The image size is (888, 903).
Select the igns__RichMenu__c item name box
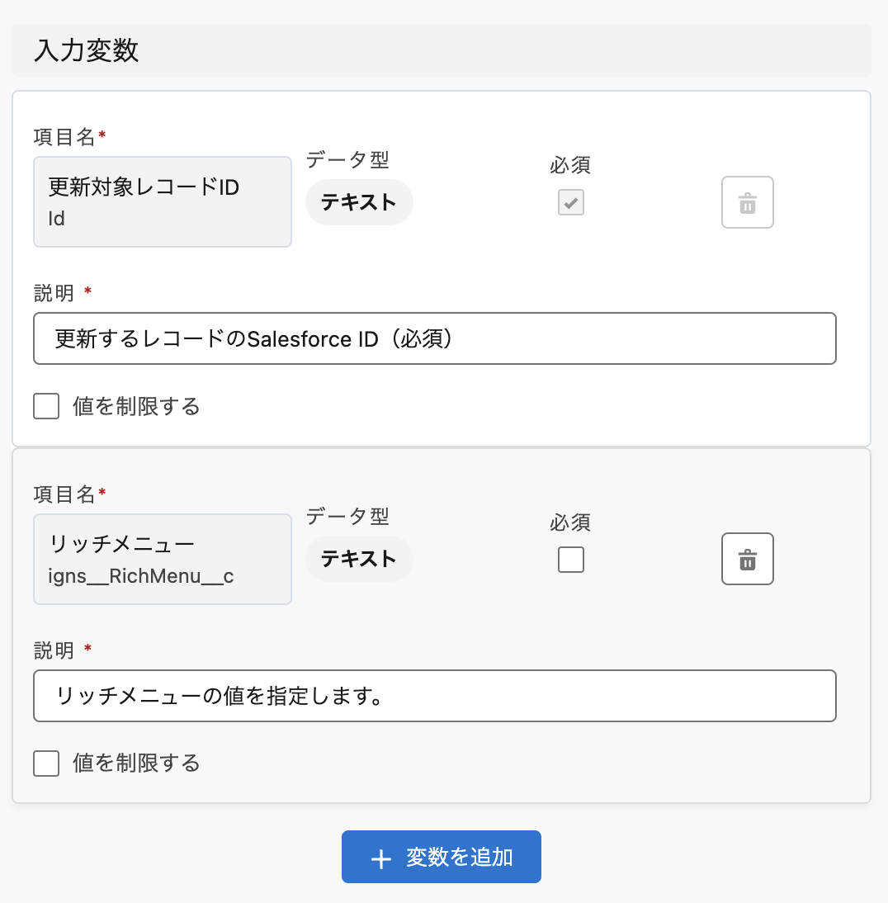pyautogui.click(x=162, y=559)
